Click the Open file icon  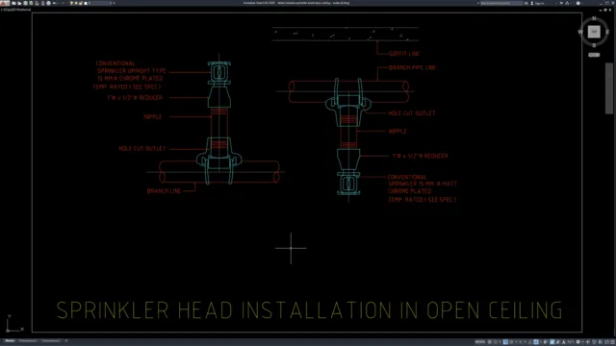point(19,3)
